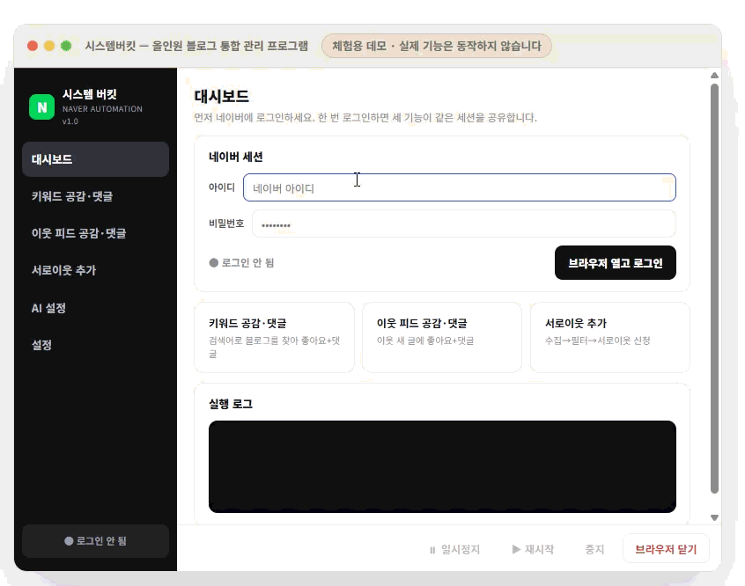Click the 일시정지 pause control

[454, 549]
